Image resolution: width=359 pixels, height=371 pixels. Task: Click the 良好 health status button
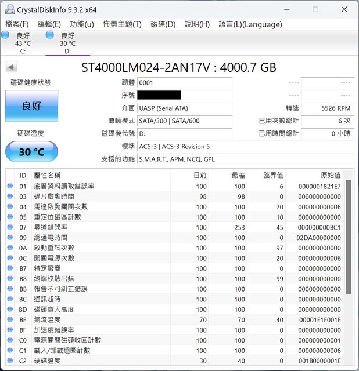pos(31,106)
